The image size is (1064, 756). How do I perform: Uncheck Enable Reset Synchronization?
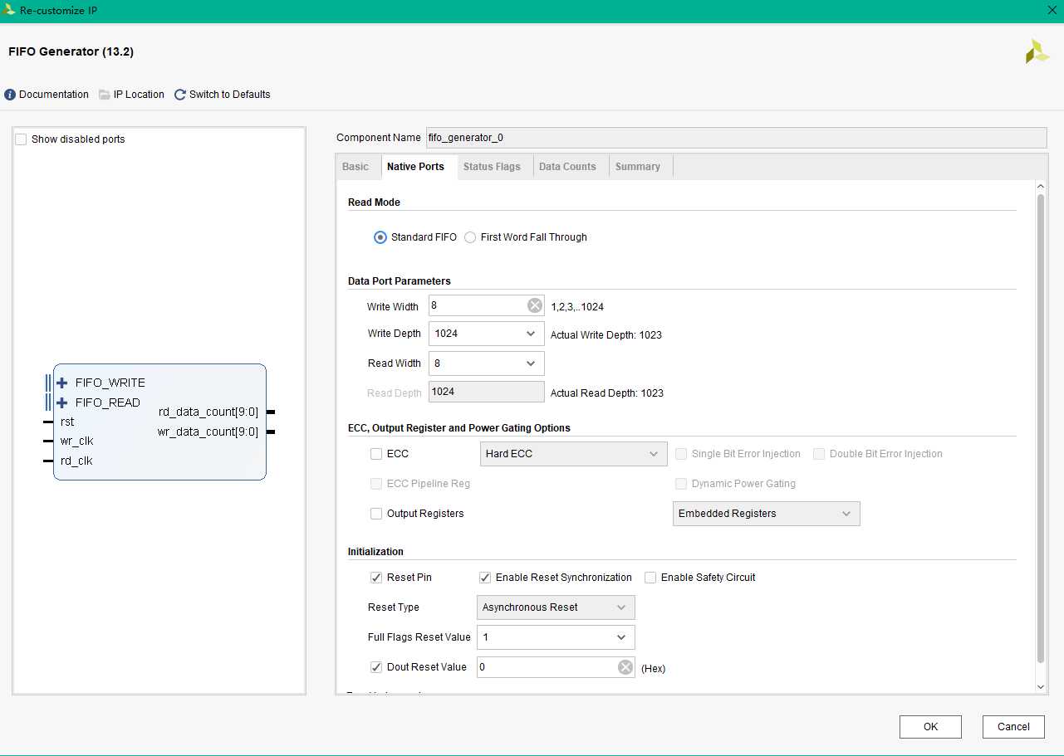[x=485, y=578]
